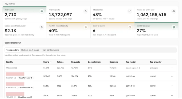The height and width of the screenshot is (99, 182).
Task: Click the alert icon on Users to review
Action: 130,27
